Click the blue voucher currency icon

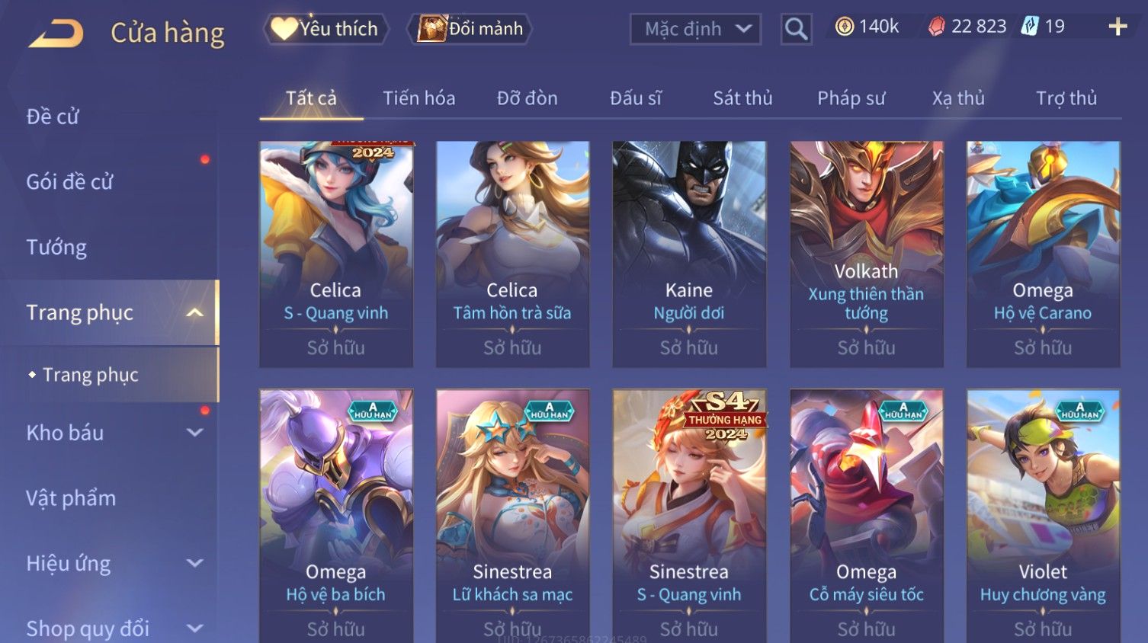1030,27
